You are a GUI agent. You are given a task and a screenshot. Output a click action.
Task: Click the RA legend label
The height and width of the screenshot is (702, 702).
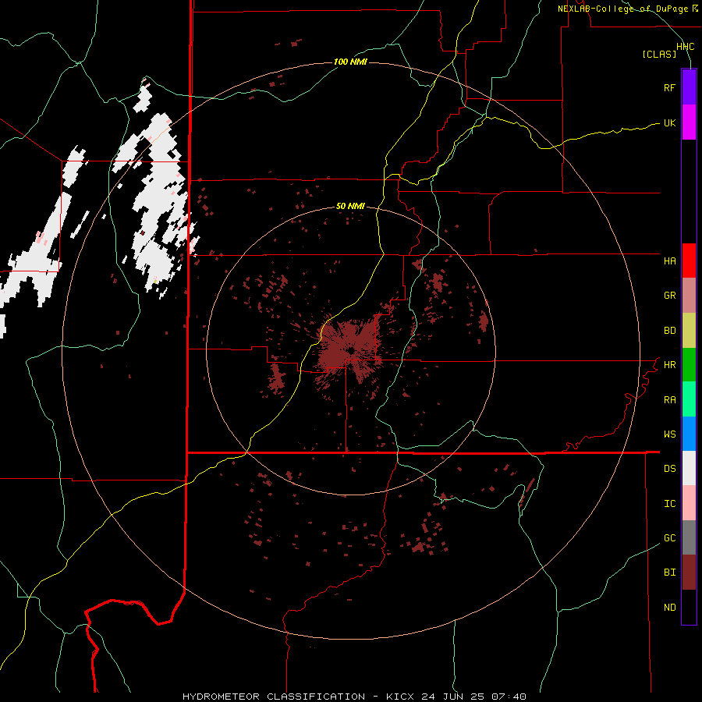[x=669, y=400]
